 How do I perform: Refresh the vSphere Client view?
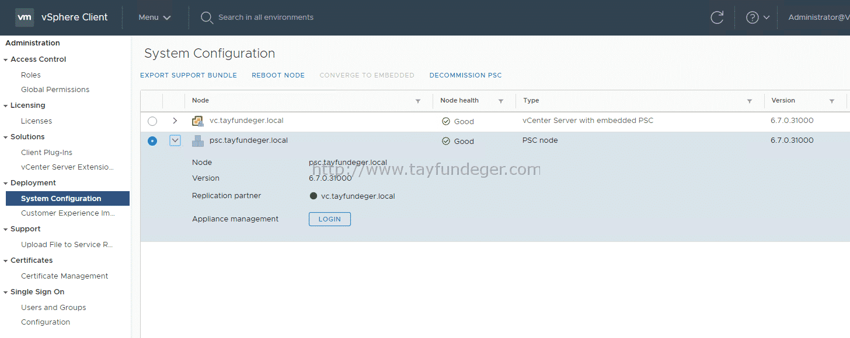717,17
